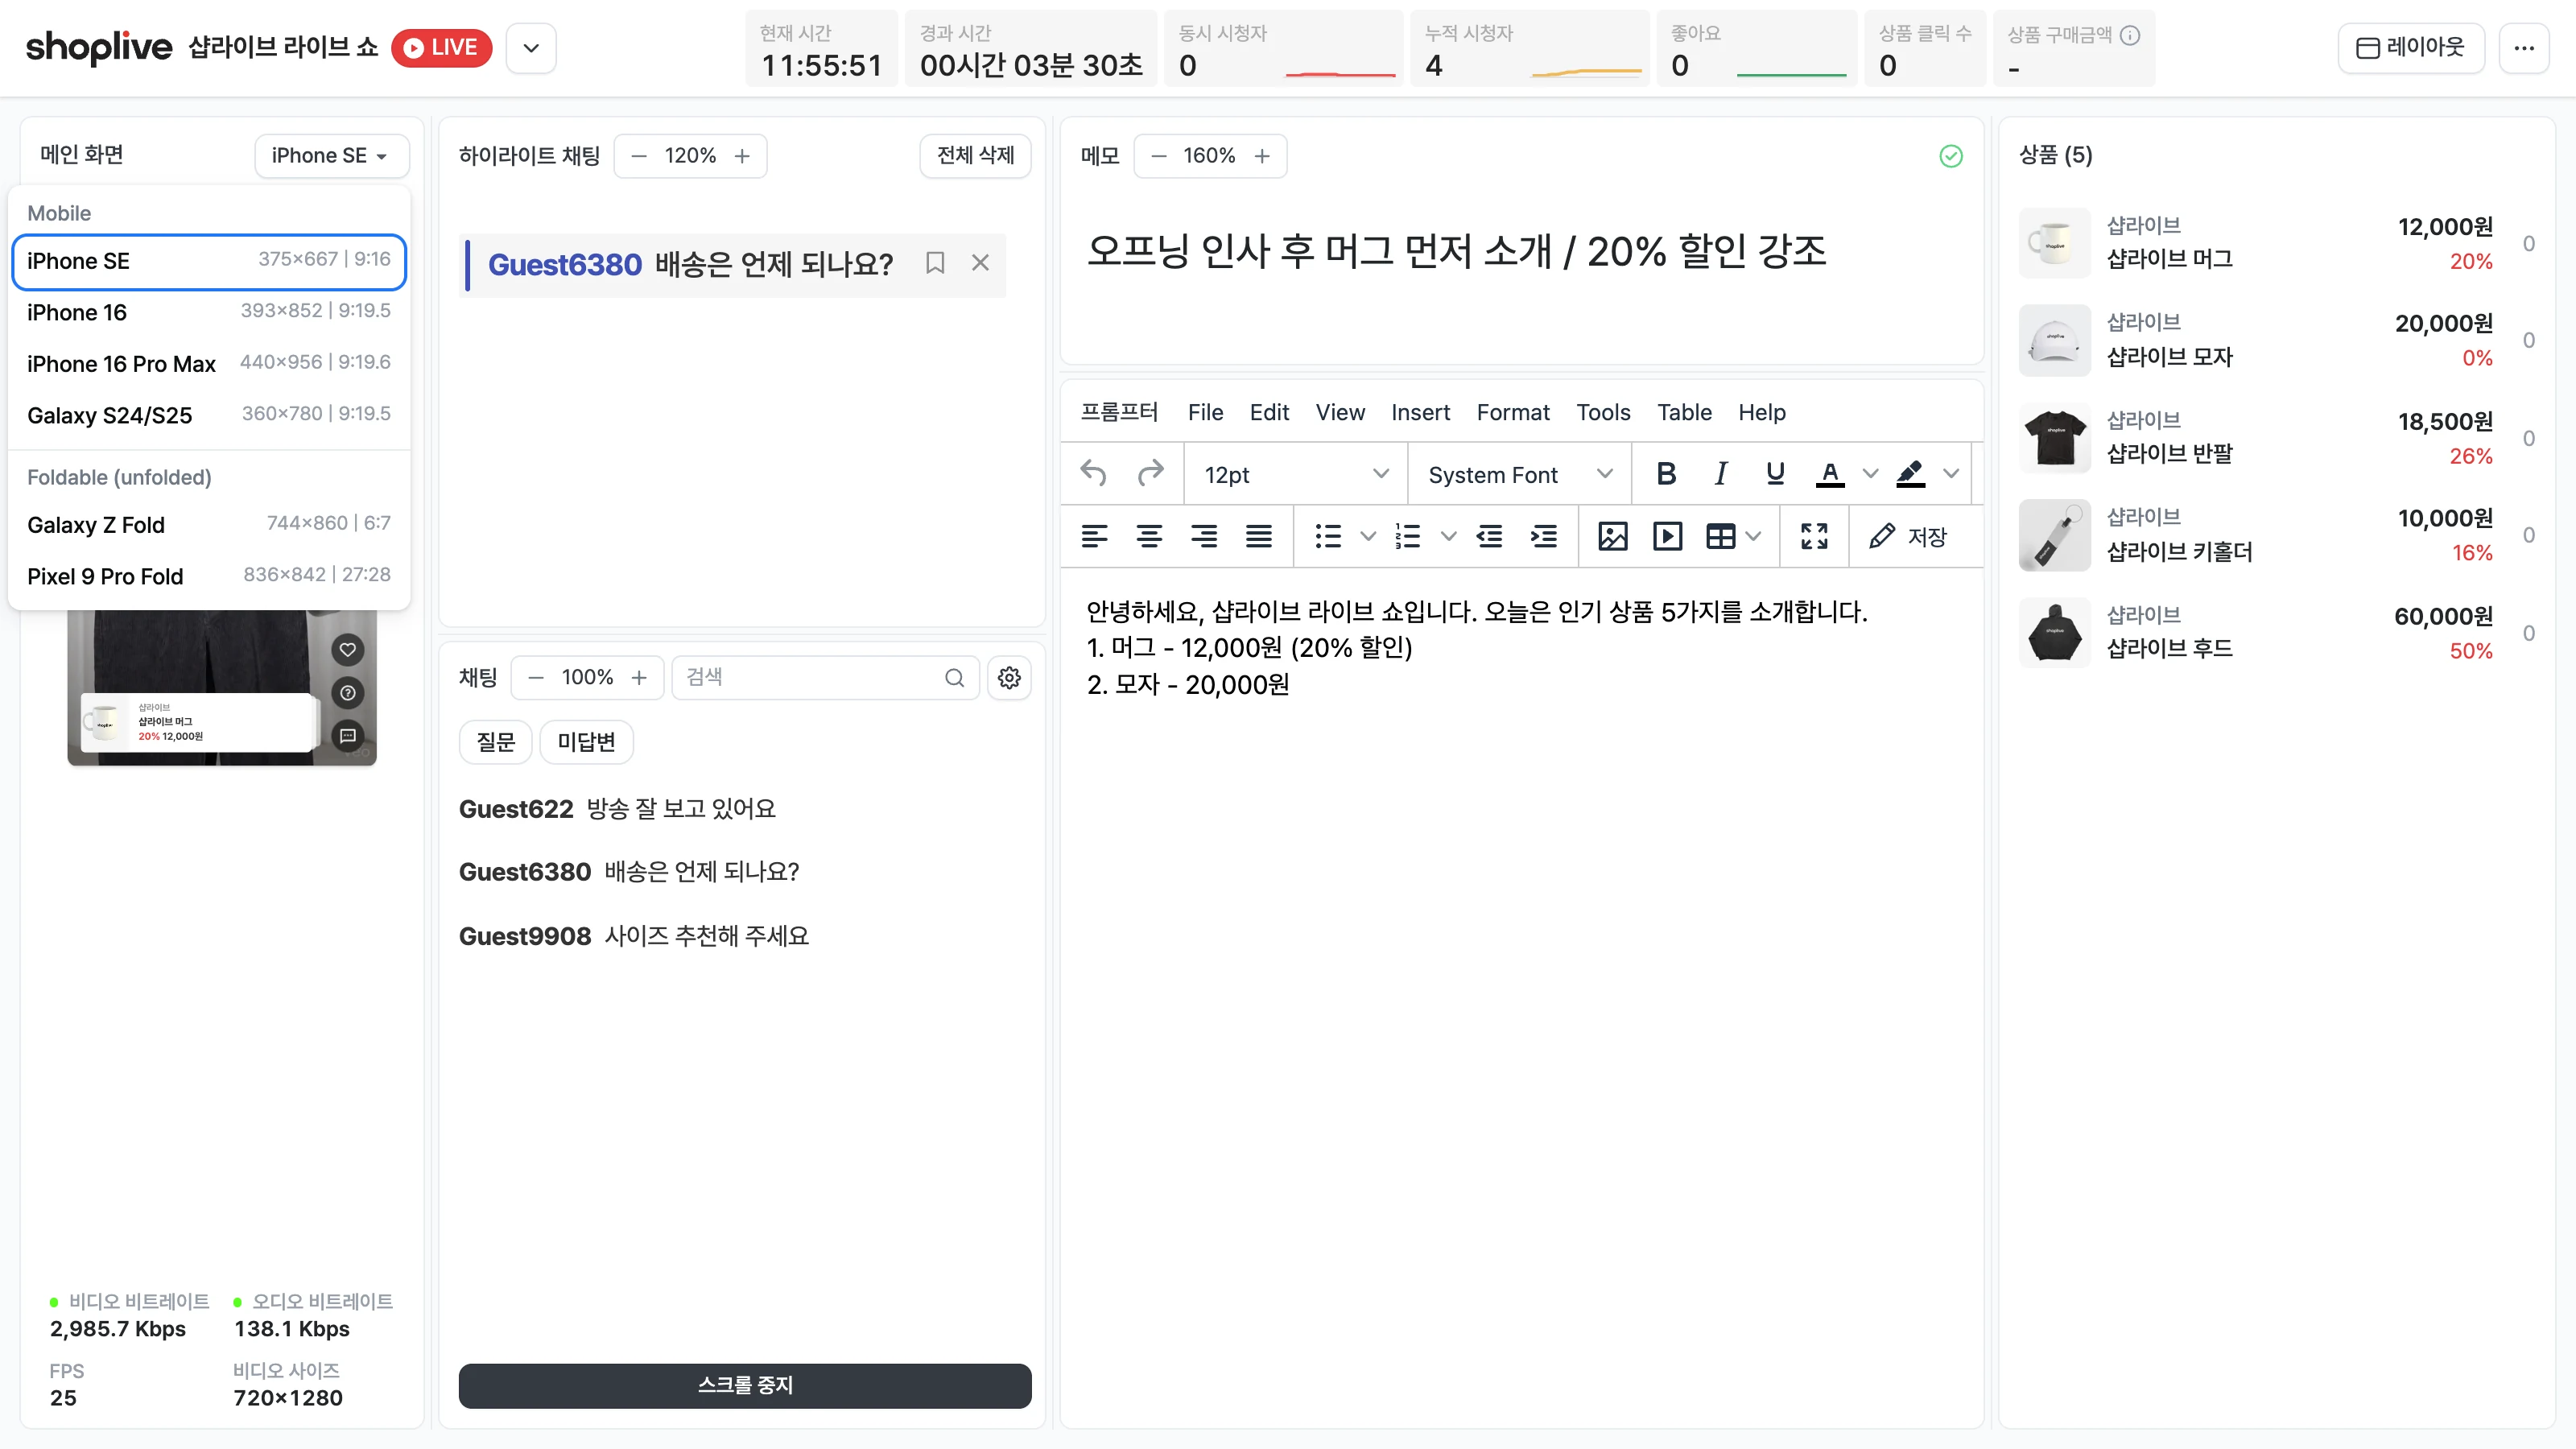This screenshot has width=2576, height=1449.
Task: Expand broadcast options chevron next to LIVE
Action: (x=531, y=48)
